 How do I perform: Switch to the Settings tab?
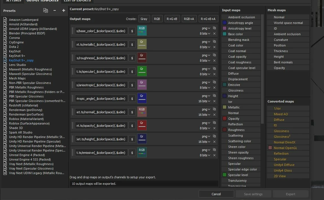point(13,1)
